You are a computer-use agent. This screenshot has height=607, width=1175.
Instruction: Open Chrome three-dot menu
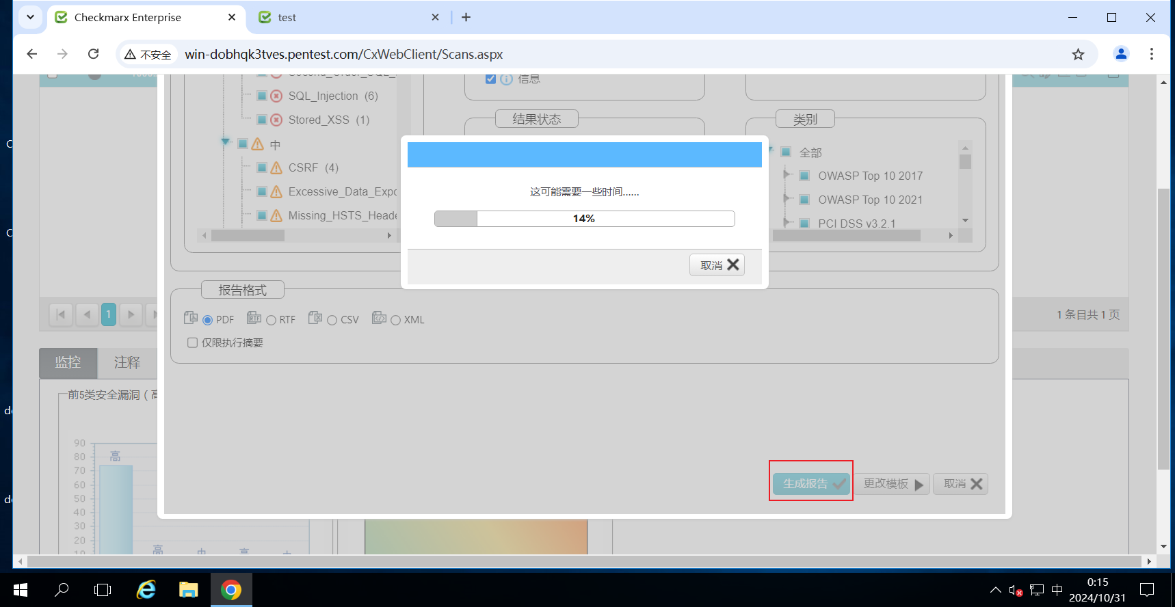pos(1152,54)
